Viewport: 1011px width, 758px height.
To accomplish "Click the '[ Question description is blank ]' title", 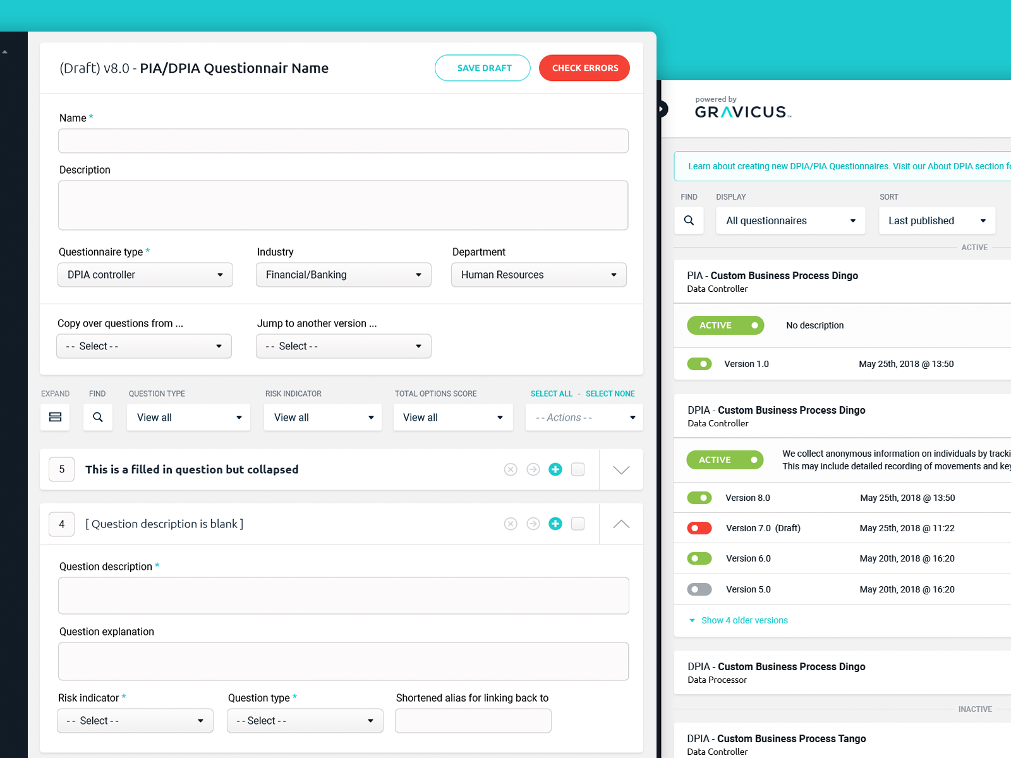I will pyautogui.click(x=164, y=524).
